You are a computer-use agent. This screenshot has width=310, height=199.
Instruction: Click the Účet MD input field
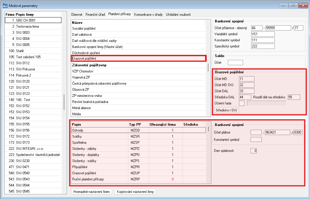(246, 79)
